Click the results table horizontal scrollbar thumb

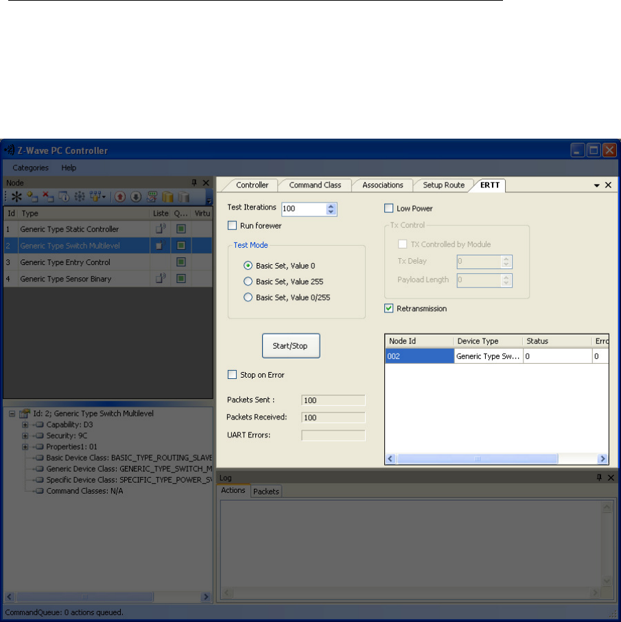point(477,459)
